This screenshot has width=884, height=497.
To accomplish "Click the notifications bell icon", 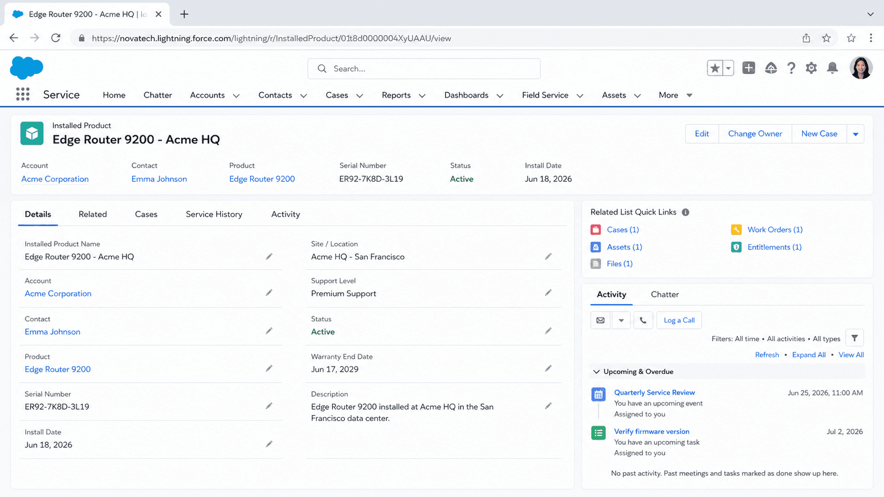I will (x=832, y=68).
